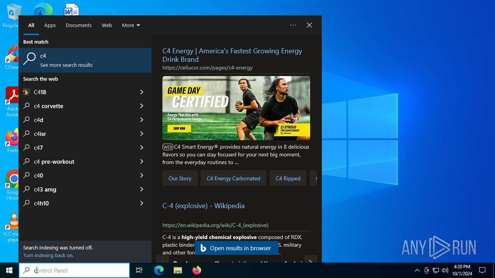Launch Microsoft Edge from the taskbar
The image size is (495, 278).
pyautogui.click(x=159, y=270)
